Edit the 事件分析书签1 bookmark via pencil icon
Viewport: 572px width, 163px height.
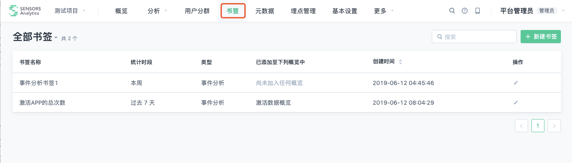(516, 83)
